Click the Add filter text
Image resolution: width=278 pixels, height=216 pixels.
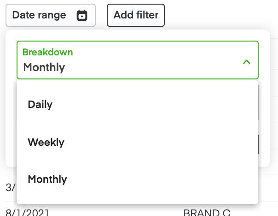pos(136,15)
